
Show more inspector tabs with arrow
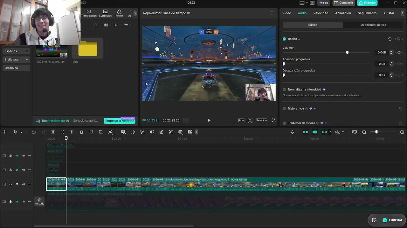[403, 13]
